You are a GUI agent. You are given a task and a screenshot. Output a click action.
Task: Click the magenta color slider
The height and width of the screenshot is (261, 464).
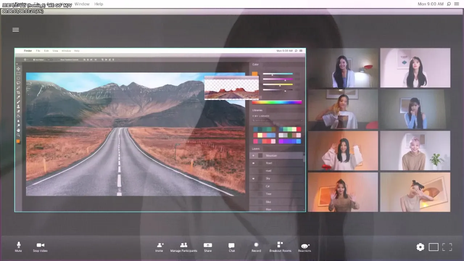point(278,79)
